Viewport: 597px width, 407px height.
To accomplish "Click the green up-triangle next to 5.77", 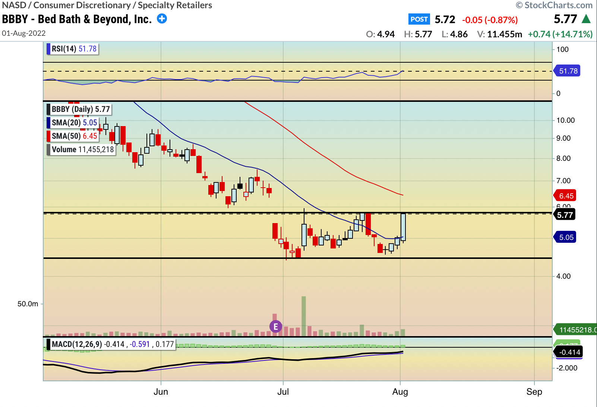I will [x=586, y=19].
